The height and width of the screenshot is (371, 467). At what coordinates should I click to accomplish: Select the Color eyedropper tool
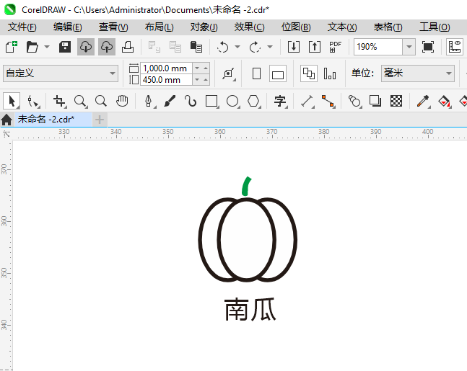point(423,101)
